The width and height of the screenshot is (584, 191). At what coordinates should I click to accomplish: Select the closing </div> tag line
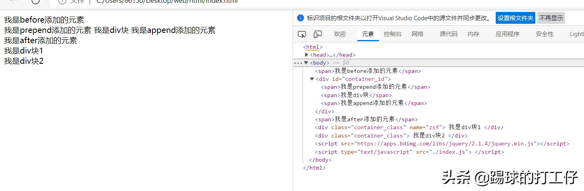tap(325, 111)
